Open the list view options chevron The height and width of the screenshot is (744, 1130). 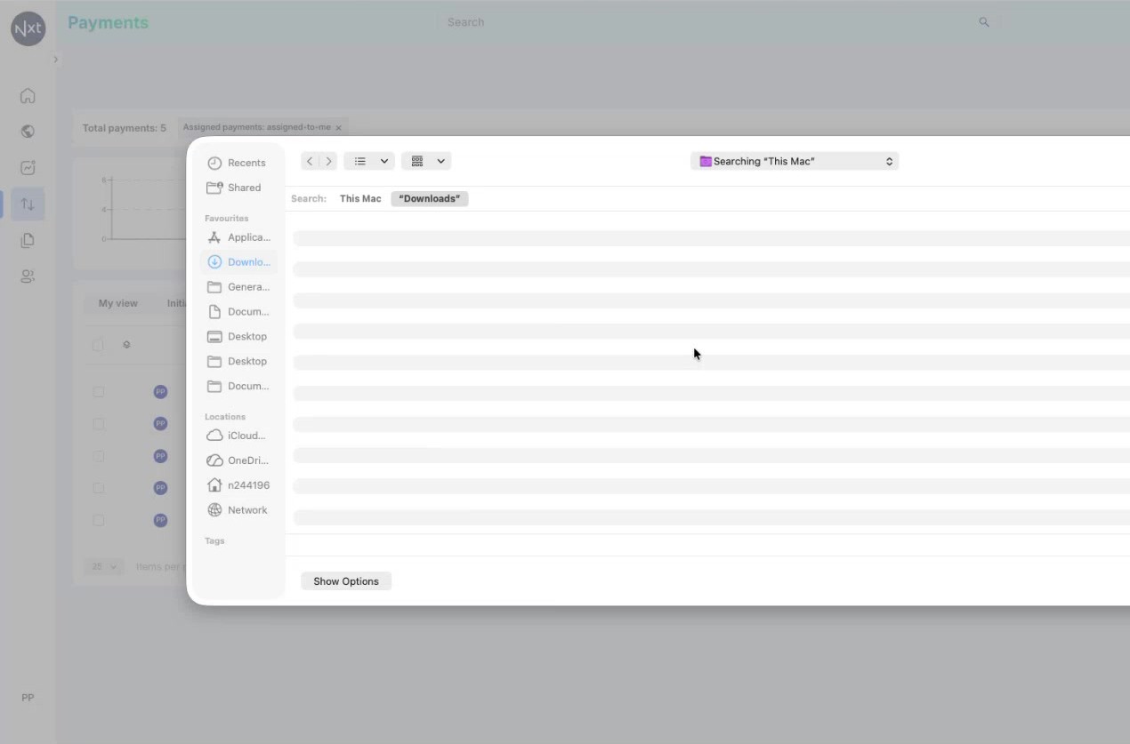[384, 161]
